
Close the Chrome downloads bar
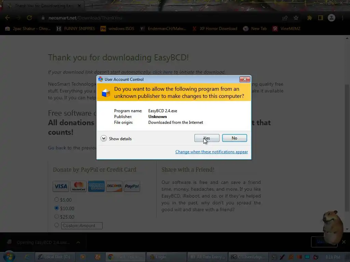point(344,242)
